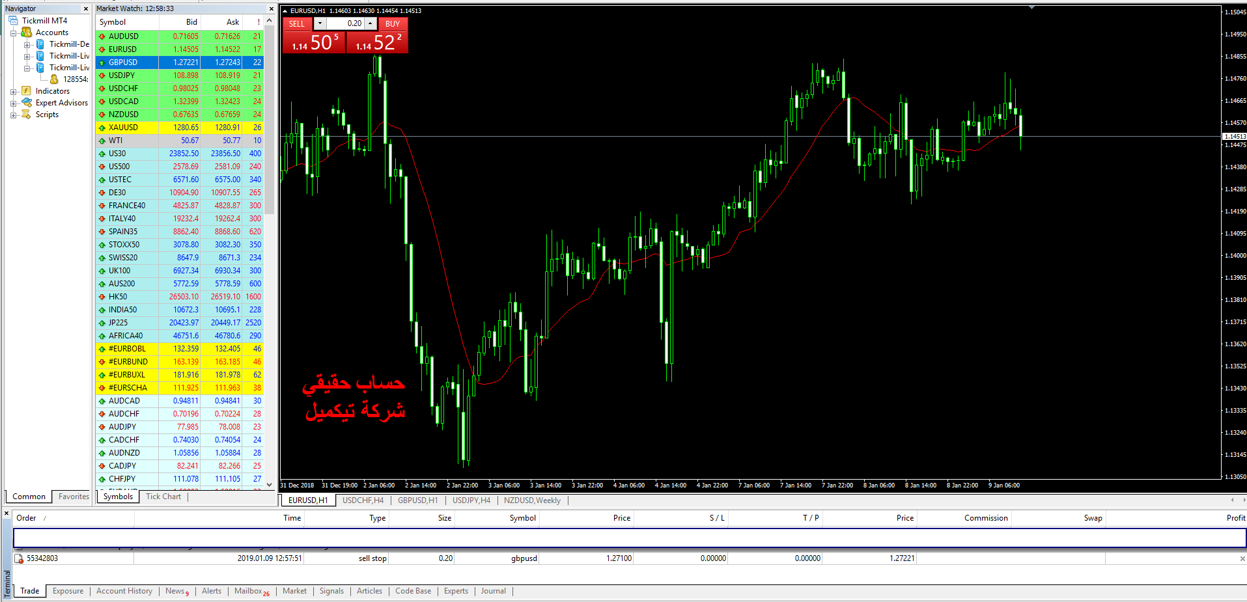Click the EURUSD direction arrow icon
Screen dimensions: 1247x602
(102, 49)
